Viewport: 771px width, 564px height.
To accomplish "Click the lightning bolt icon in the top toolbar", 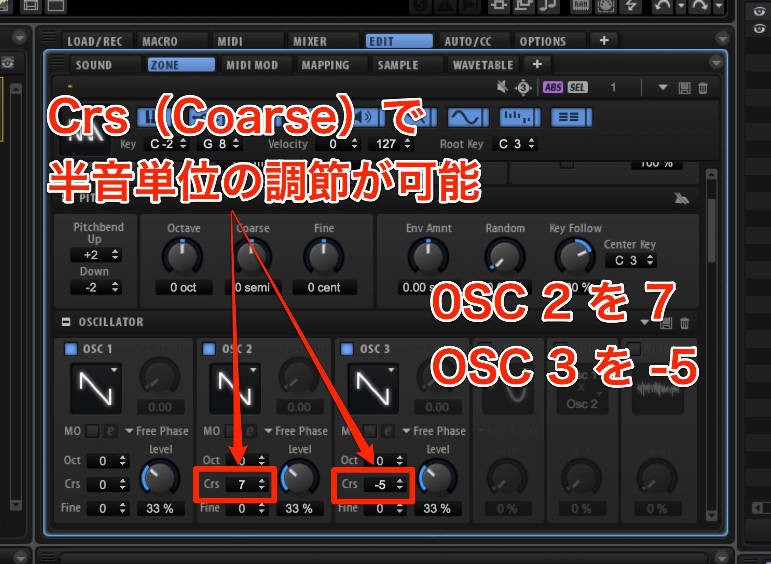I will point(631,5).
